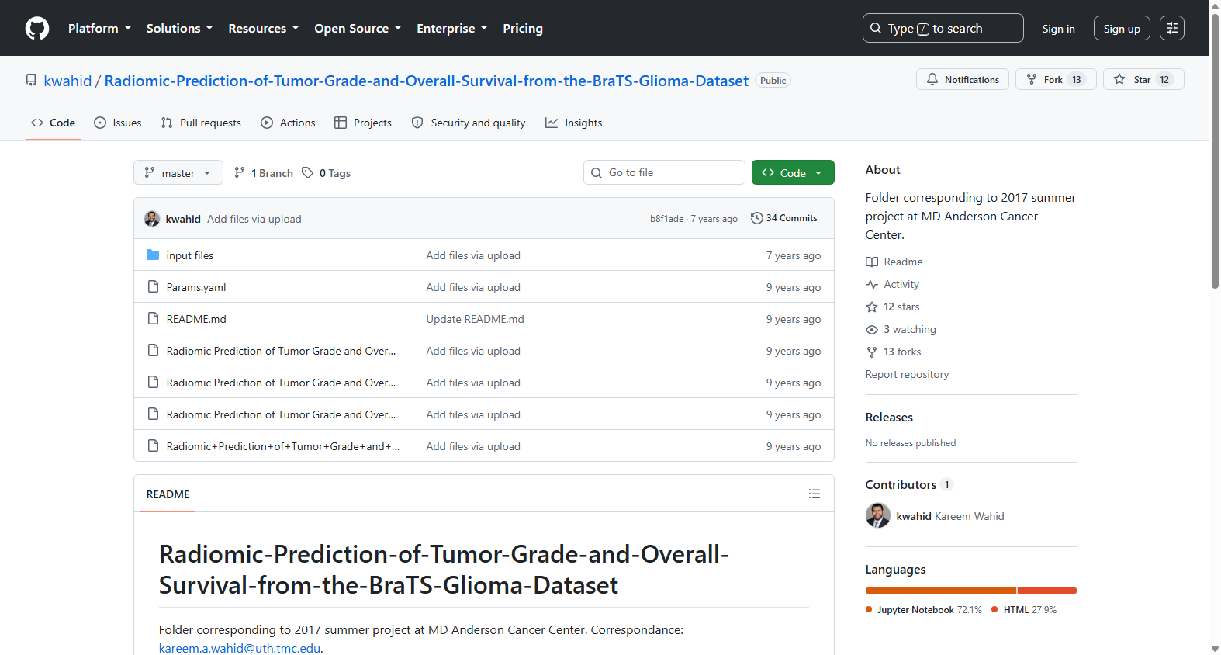The image size is (1221, 655).
Task: Open the 34 Commits history link
Action: (784, 218)
